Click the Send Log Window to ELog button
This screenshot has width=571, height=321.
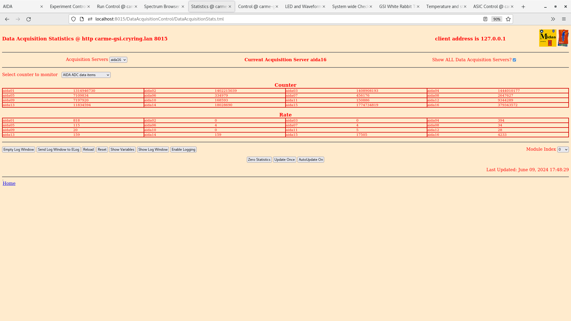coord(58,149)
